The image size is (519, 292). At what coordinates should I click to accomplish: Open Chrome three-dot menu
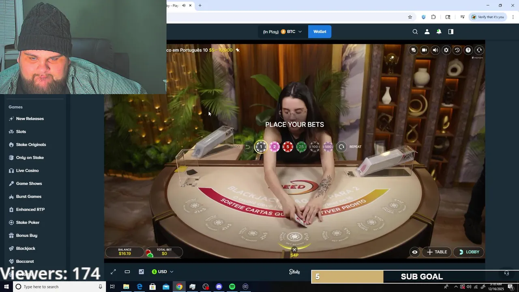coord(513,17)
